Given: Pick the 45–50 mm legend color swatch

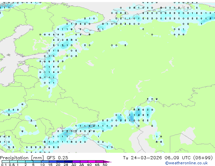Looking at the screenshot, I should pos(100,162).
